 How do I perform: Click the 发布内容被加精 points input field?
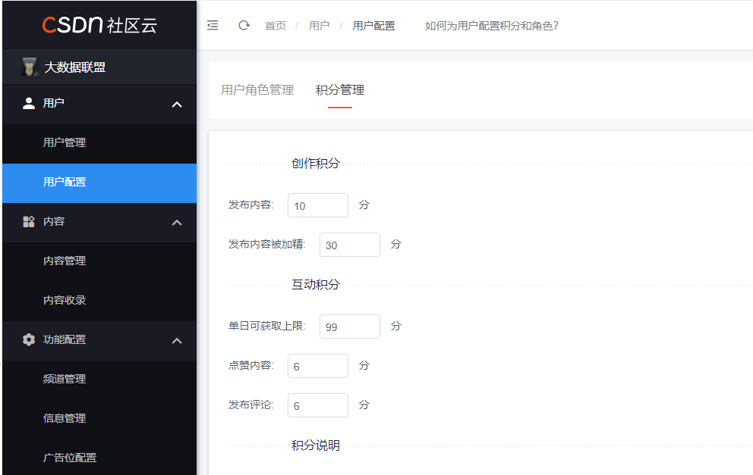(x=350, y=245)
